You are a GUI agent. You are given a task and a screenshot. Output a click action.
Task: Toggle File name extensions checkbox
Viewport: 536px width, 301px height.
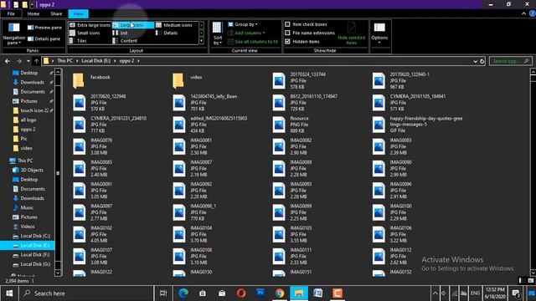coord(287,33)
